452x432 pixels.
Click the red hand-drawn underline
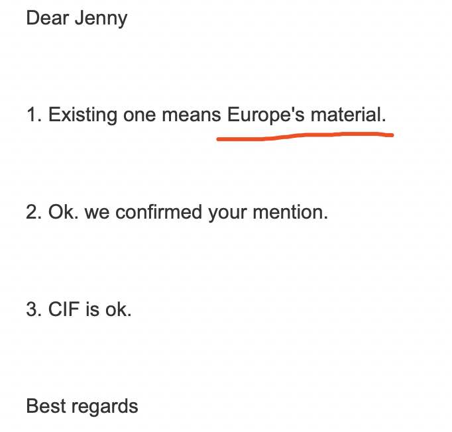(x=305, y=136)
